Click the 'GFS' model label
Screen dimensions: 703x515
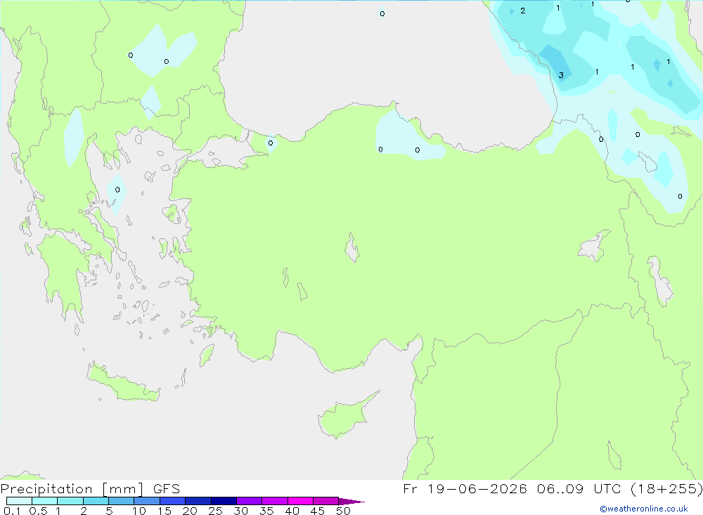(167, 489)
